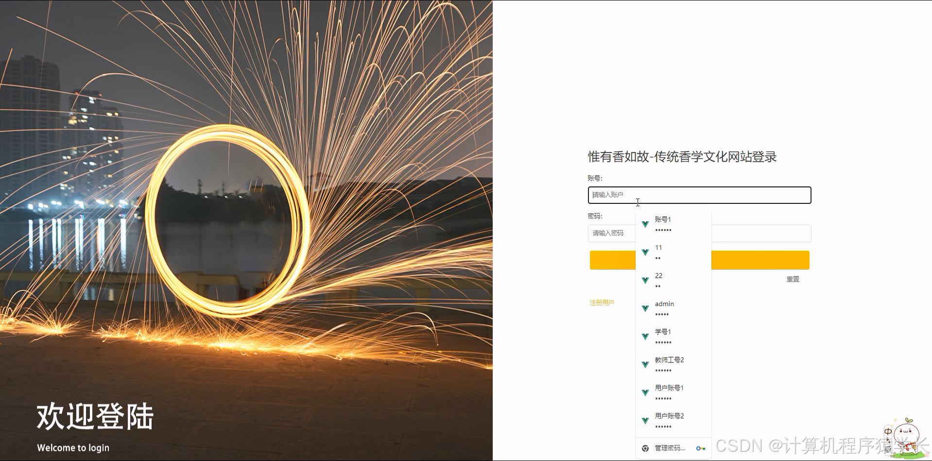Image resolution: width=932 pixels, height=461 pixels.
Task: Click the key icon in password manager row
Action: click(701, 448)
